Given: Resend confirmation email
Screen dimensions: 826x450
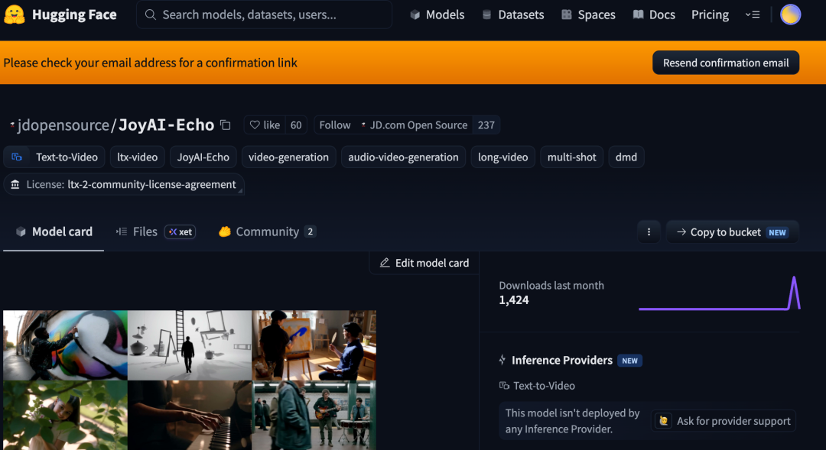Looking at the screenshot, I should (x=725, y=63).
